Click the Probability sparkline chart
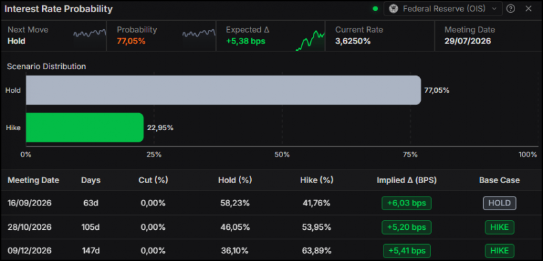The width and height of the screenshot is (543, 261). (x=199, y=34)
